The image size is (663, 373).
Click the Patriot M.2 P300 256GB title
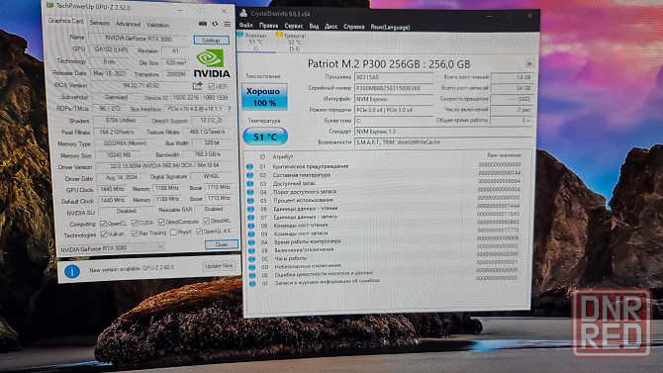pyautogui.click(x=389, y=64)
